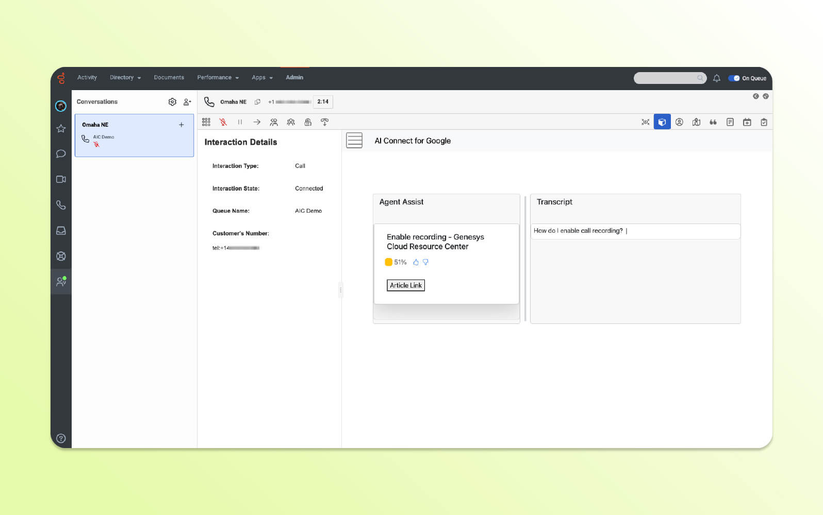Unmute the microphone in call toolbar
The image size is (823, 515).
[x=223, y=122]
